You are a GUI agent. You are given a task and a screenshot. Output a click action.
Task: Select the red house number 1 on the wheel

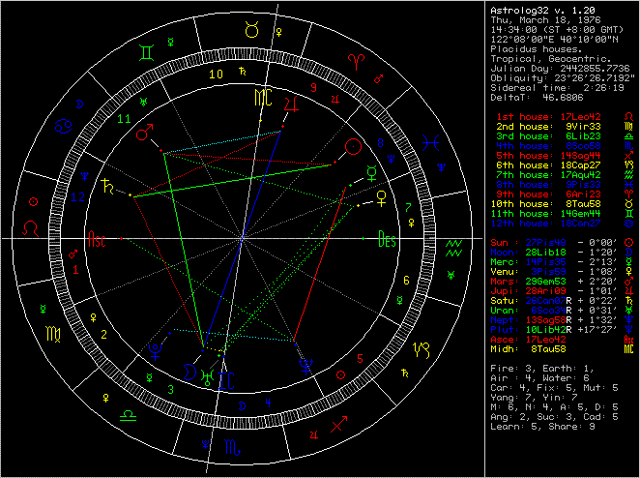click(x=75, y=270)
